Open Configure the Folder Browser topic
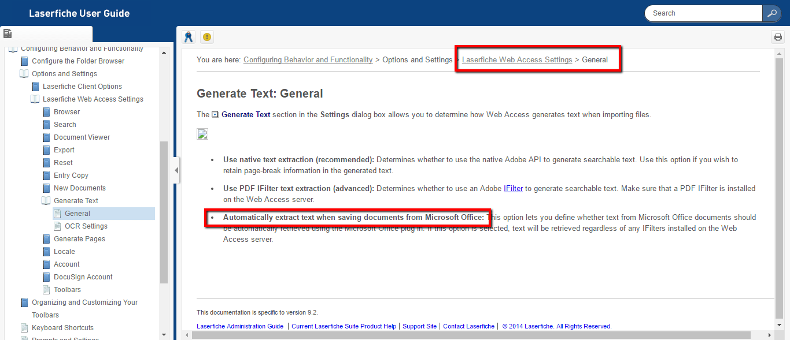This screenshot has height=340, width=790. coord(78,61)
